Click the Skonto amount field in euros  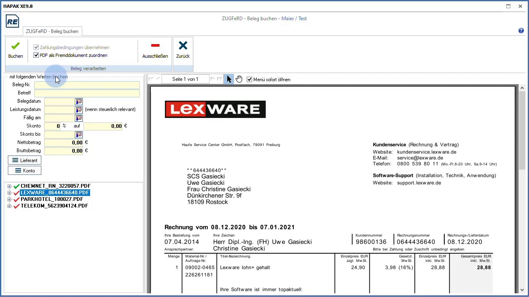pyautogui.click(x=103, y=126)
